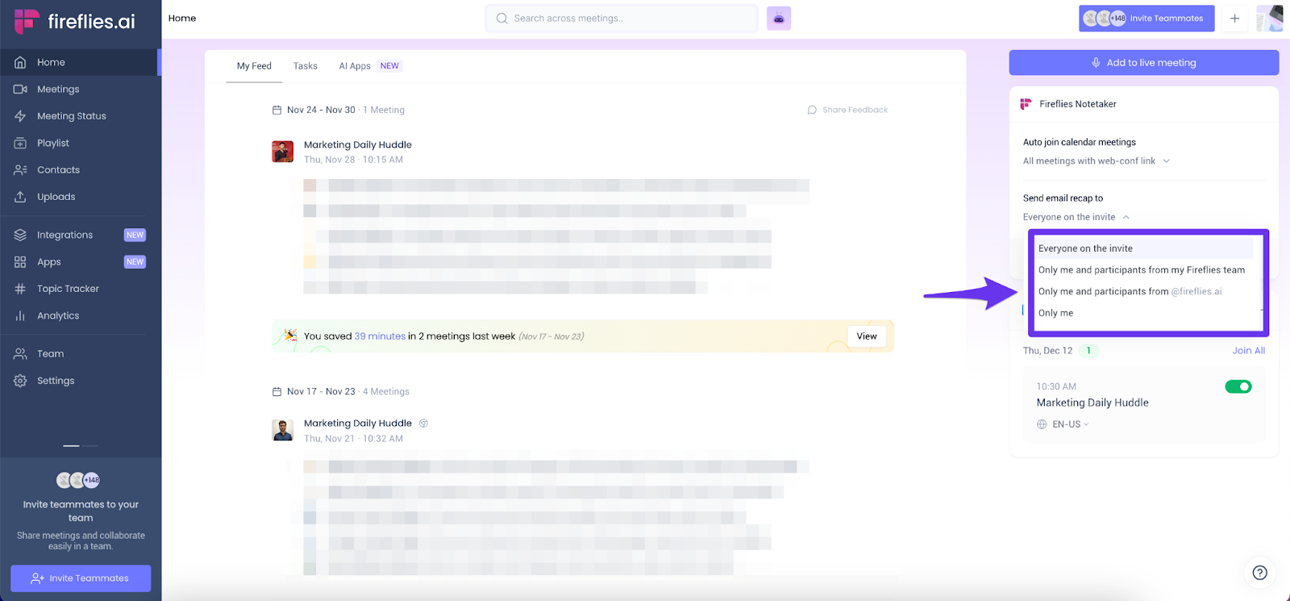Collapse Send email recap dropdown

click(x=1076, y=217)
